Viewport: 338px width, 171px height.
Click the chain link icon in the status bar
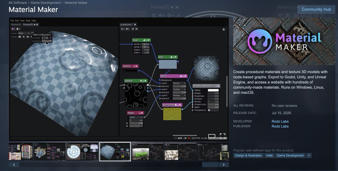(x=180, y=138)
